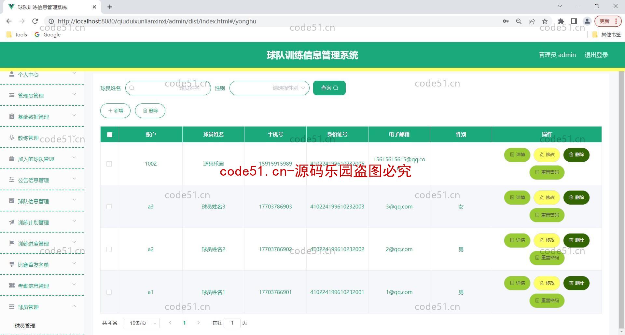Image resolution: width=625 pixels, height=335 pixels.
Task: Click 退出登录 to log out
Action: pos(596,55)
